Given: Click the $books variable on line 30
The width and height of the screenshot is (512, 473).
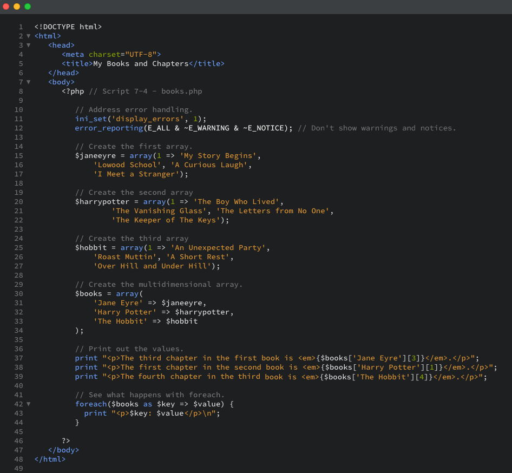Looking at the screenshot, I should tap(88, 293).
